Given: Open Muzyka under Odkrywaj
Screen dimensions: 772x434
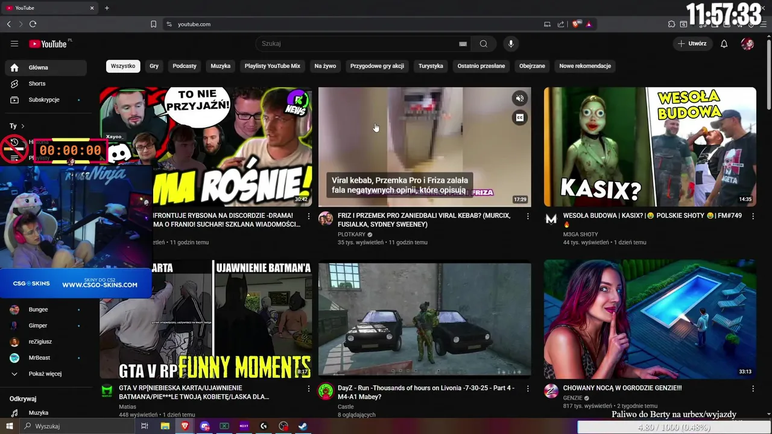Looking at the screenshot, I should (46, 413).
